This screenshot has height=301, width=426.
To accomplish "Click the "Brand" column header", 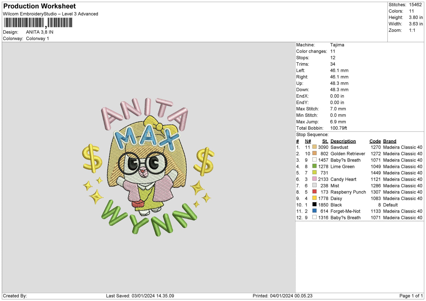I will click(x=390, y=141).
